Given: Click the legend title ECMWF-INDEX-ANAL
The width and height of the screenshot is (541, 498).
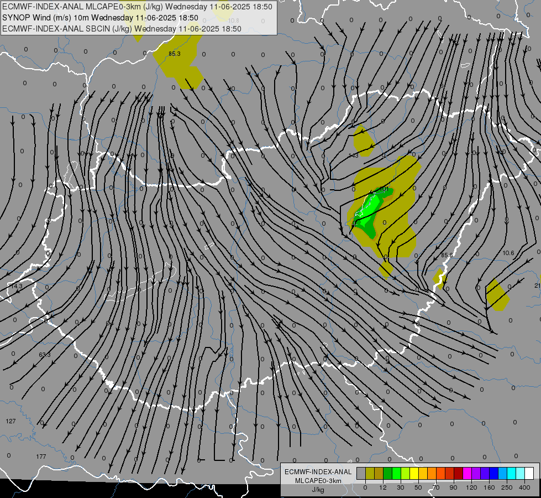Looking at the screenshot, I should [x=318, y=472].
